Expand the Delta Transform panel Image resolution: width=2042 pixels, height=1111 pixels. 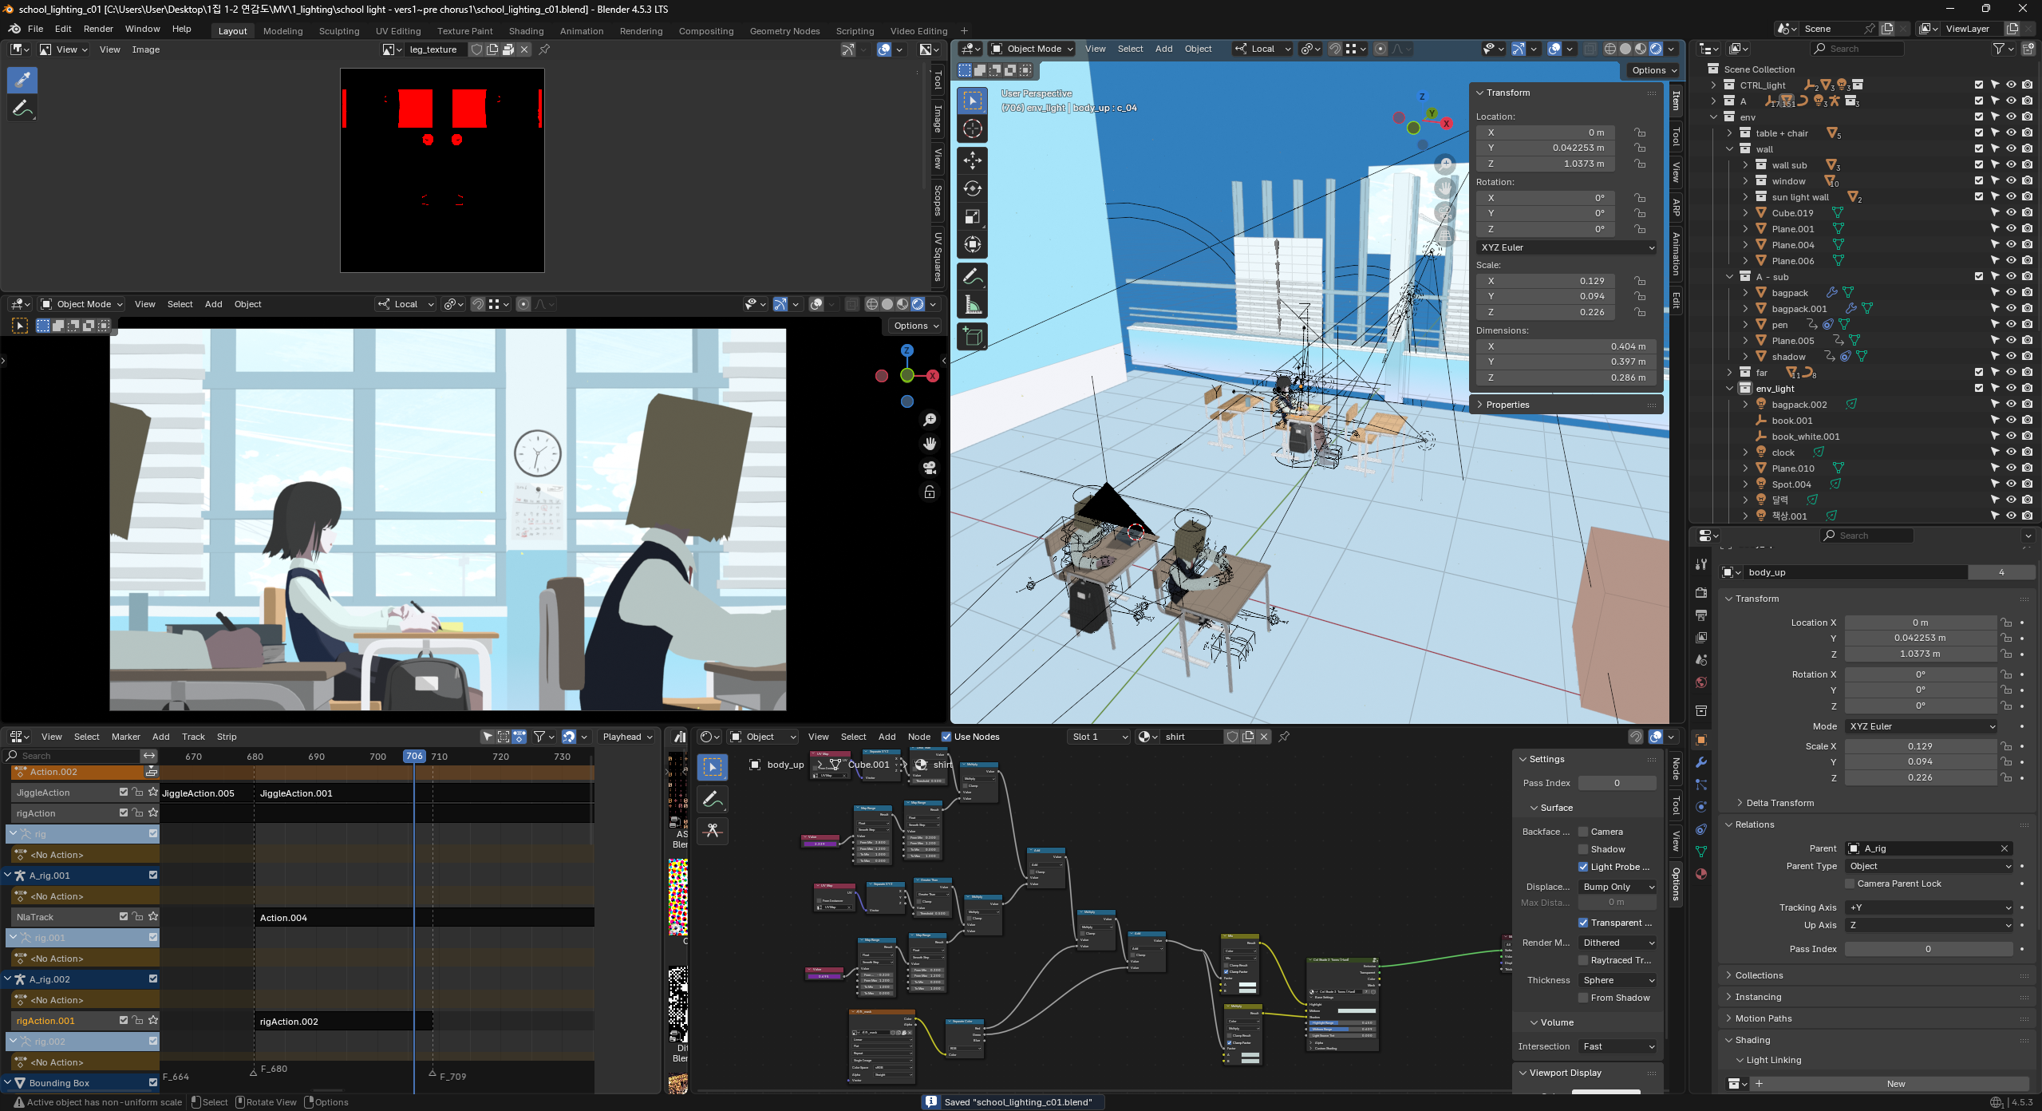(1779, 803)
